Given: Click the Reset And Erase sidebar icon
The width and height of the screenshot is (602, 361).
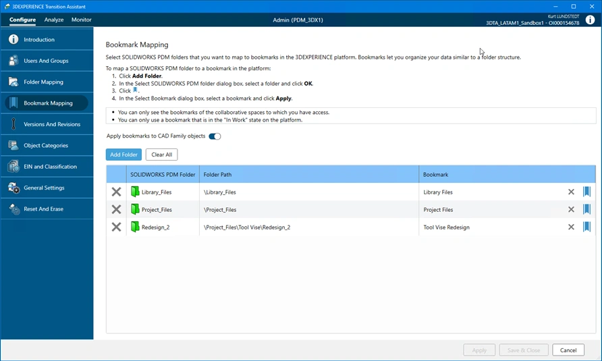Looking at the screenshot, I should 14,209.
